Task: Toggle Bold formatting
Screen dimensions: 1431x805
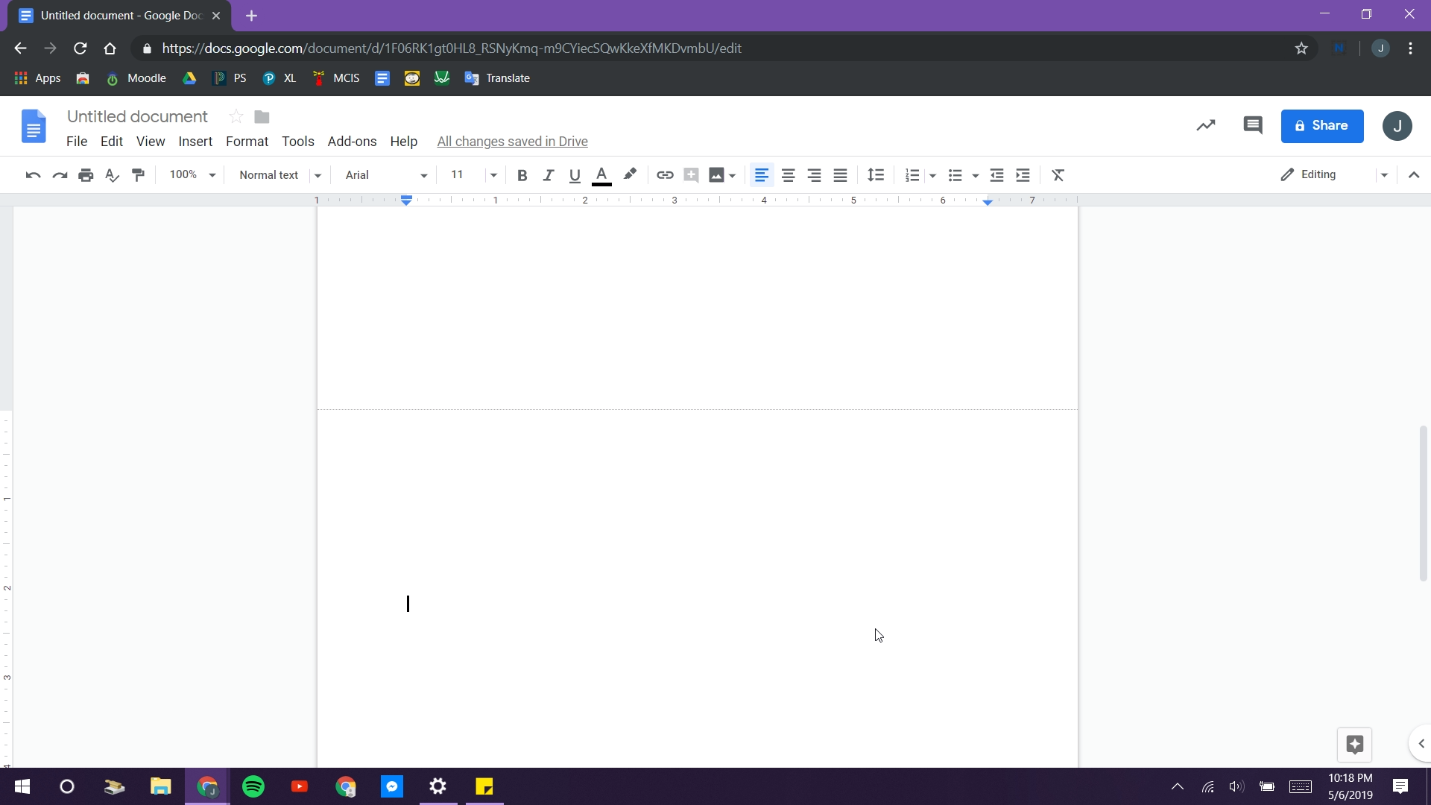Action: coord(522,175)
